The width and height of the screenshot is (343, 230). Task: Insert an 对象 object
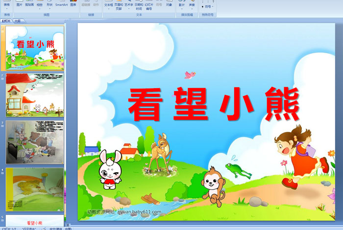tap(169, 3)
